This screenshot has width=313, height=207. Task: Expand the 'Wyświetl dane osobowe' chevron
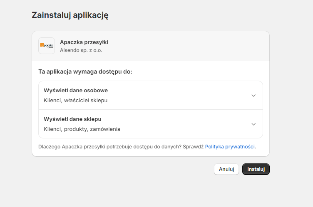tap(253, 95)
